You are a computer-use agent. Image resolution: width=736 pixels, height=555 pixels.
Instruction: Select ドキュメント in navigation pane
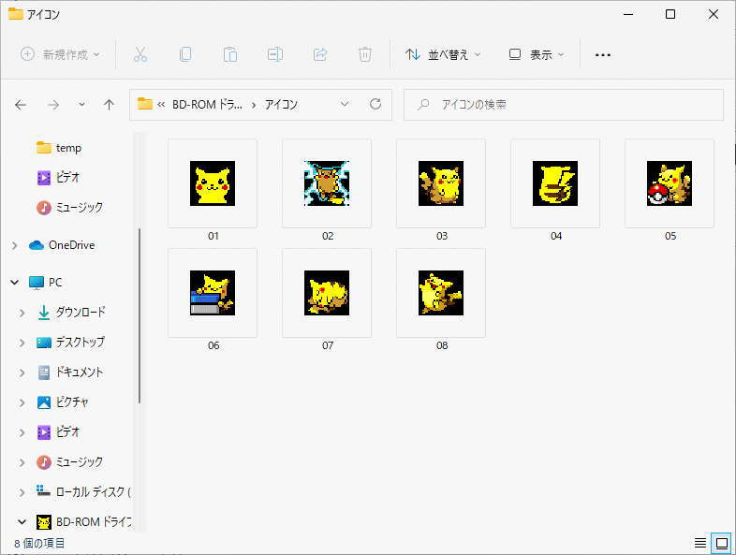[69, 372]
